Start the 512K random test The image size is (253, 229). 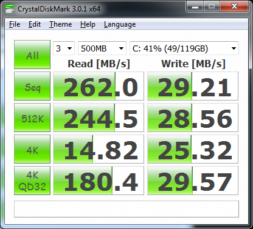coord(32,118)
